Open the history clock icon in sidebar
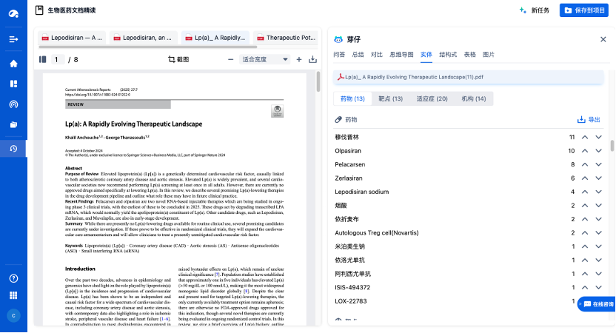 [x=13, y=149]
